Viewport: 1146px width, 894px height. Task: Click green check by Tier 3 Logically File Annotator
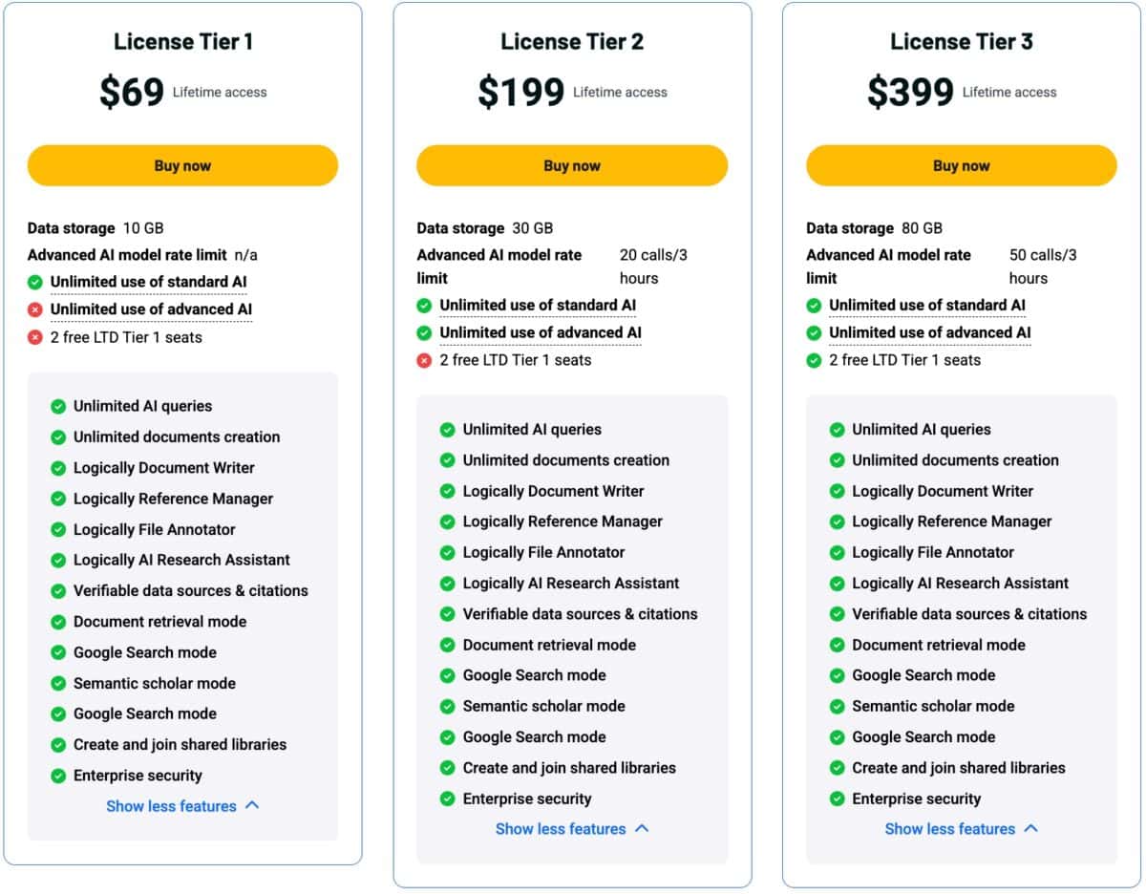837,552
